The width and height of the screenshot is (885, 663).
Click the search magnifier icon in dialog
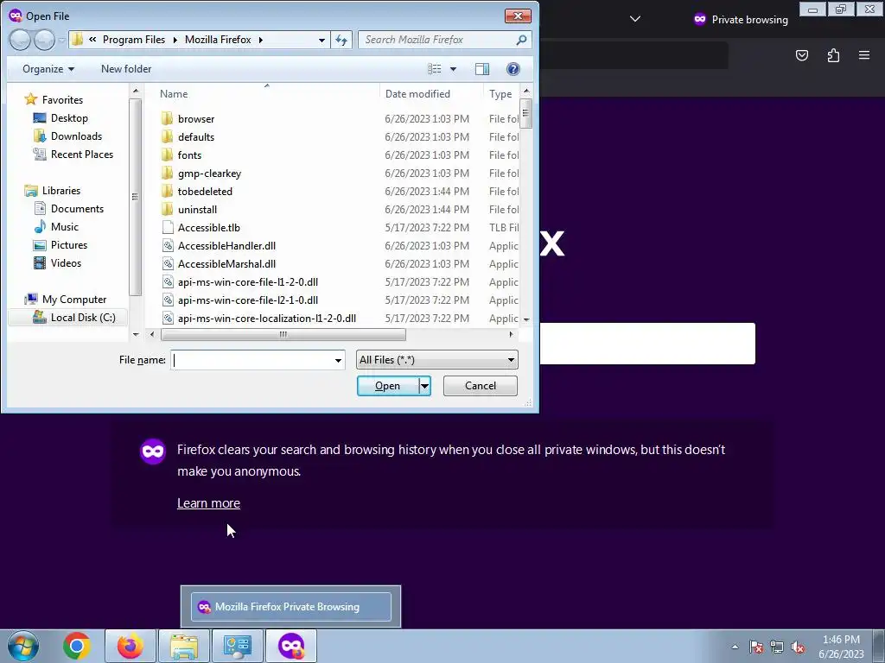pos(521,40)
